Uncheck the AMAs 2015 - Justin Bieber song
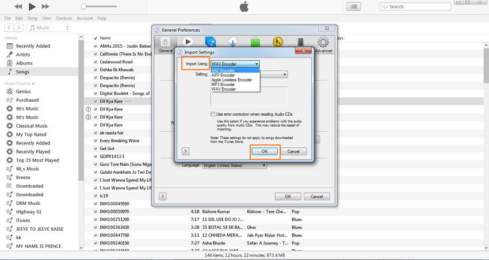 95,46
